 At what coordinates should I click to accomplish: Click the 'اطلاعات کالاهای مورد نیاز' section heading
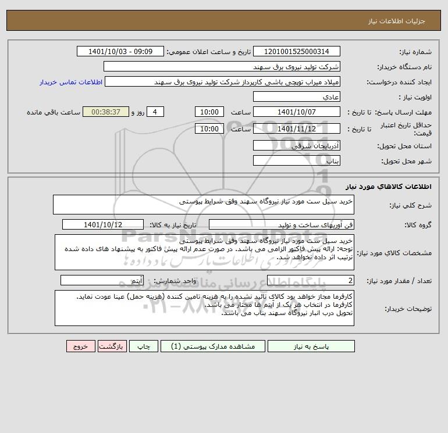coord(389,187)
